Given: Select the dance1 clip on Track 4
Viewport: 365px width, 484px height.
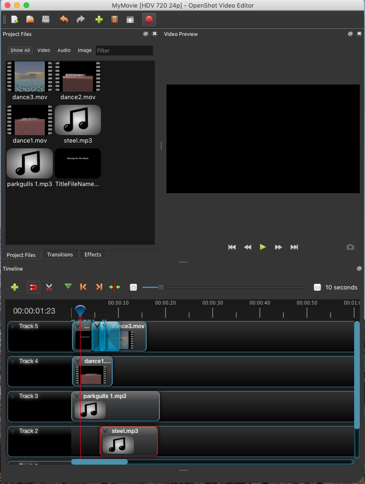Looking at the screenshot, I should pos(92,371).
